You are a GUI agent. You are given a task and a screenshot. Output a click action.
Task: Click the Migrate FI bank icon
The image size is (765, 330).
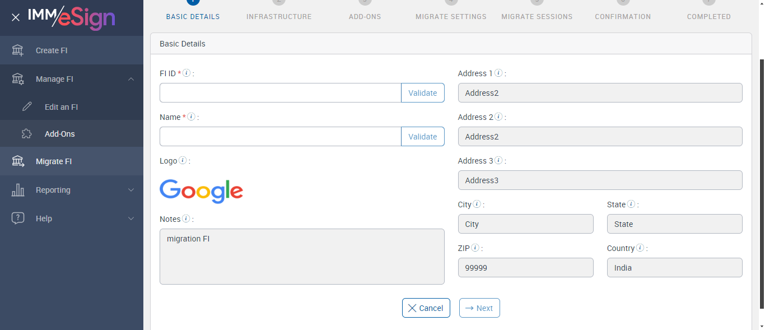(x=18, y=161)
